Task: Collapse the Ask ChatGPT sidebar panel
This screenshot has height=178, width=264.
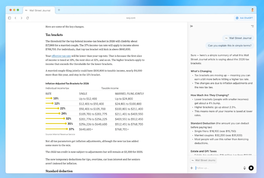Action: click(192, 26)
